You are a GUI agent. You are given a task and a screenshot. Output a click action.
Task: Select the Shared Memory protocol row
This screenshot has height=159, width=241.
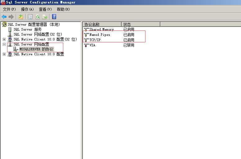102,29
